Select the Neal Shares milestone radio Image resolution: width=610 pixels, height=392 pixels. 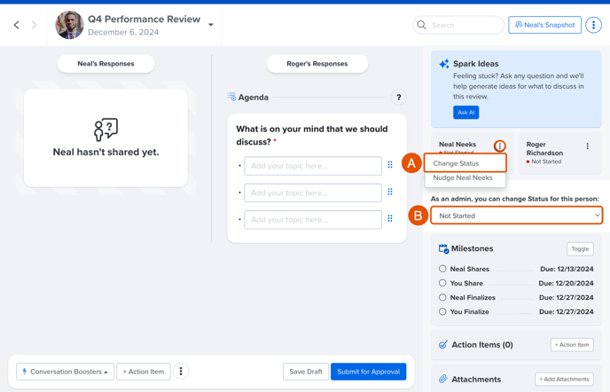[x=442, y=269]
